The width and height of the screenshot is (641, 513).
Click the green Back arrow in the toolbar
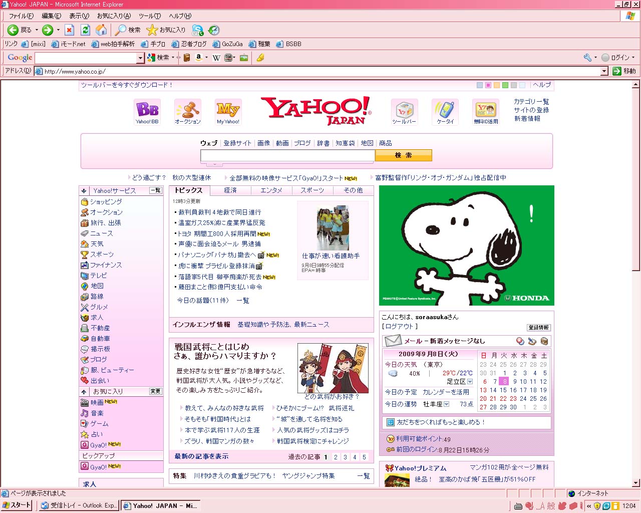point(13,30)
